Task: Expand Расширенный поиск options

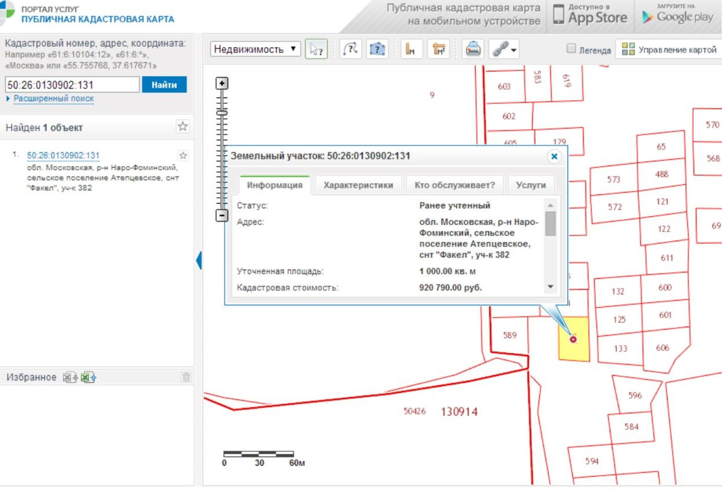Action: [53, 99]
